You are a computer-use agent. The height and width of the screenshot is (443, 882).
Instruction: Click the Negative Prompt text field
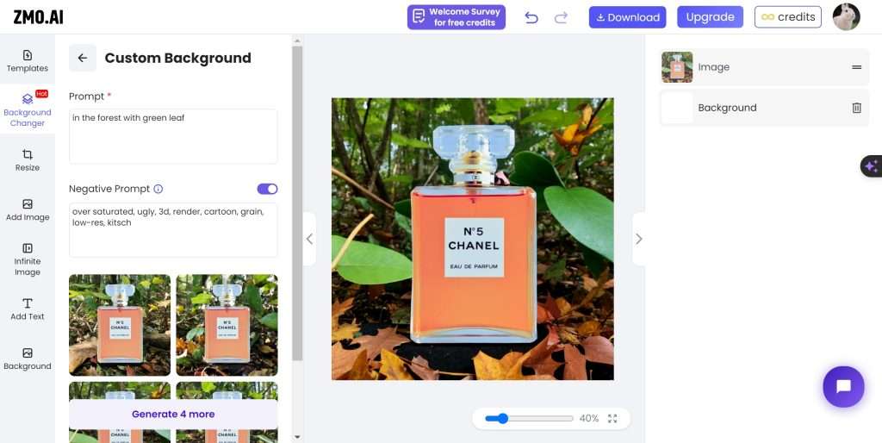point(173,229)
